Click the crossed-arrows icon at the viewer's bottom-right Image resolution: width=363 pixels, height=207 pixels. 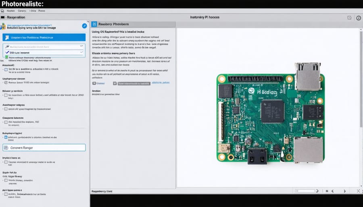(x=359, y=191)
